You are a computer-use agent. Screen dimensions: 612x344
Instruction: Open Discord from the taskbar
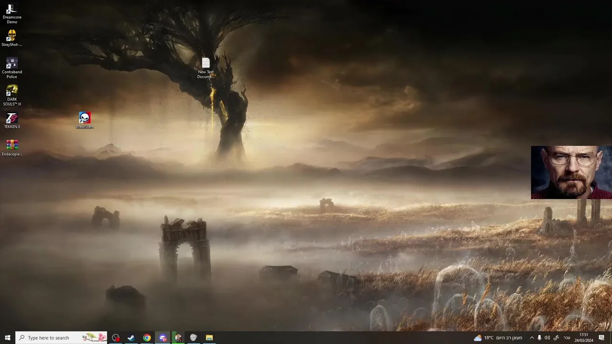(163, 338)
